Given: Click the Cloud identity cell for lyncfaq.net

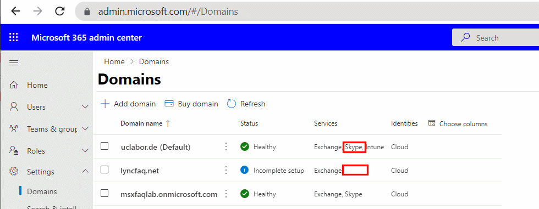Looking at the screenshot, I should 399,171.
